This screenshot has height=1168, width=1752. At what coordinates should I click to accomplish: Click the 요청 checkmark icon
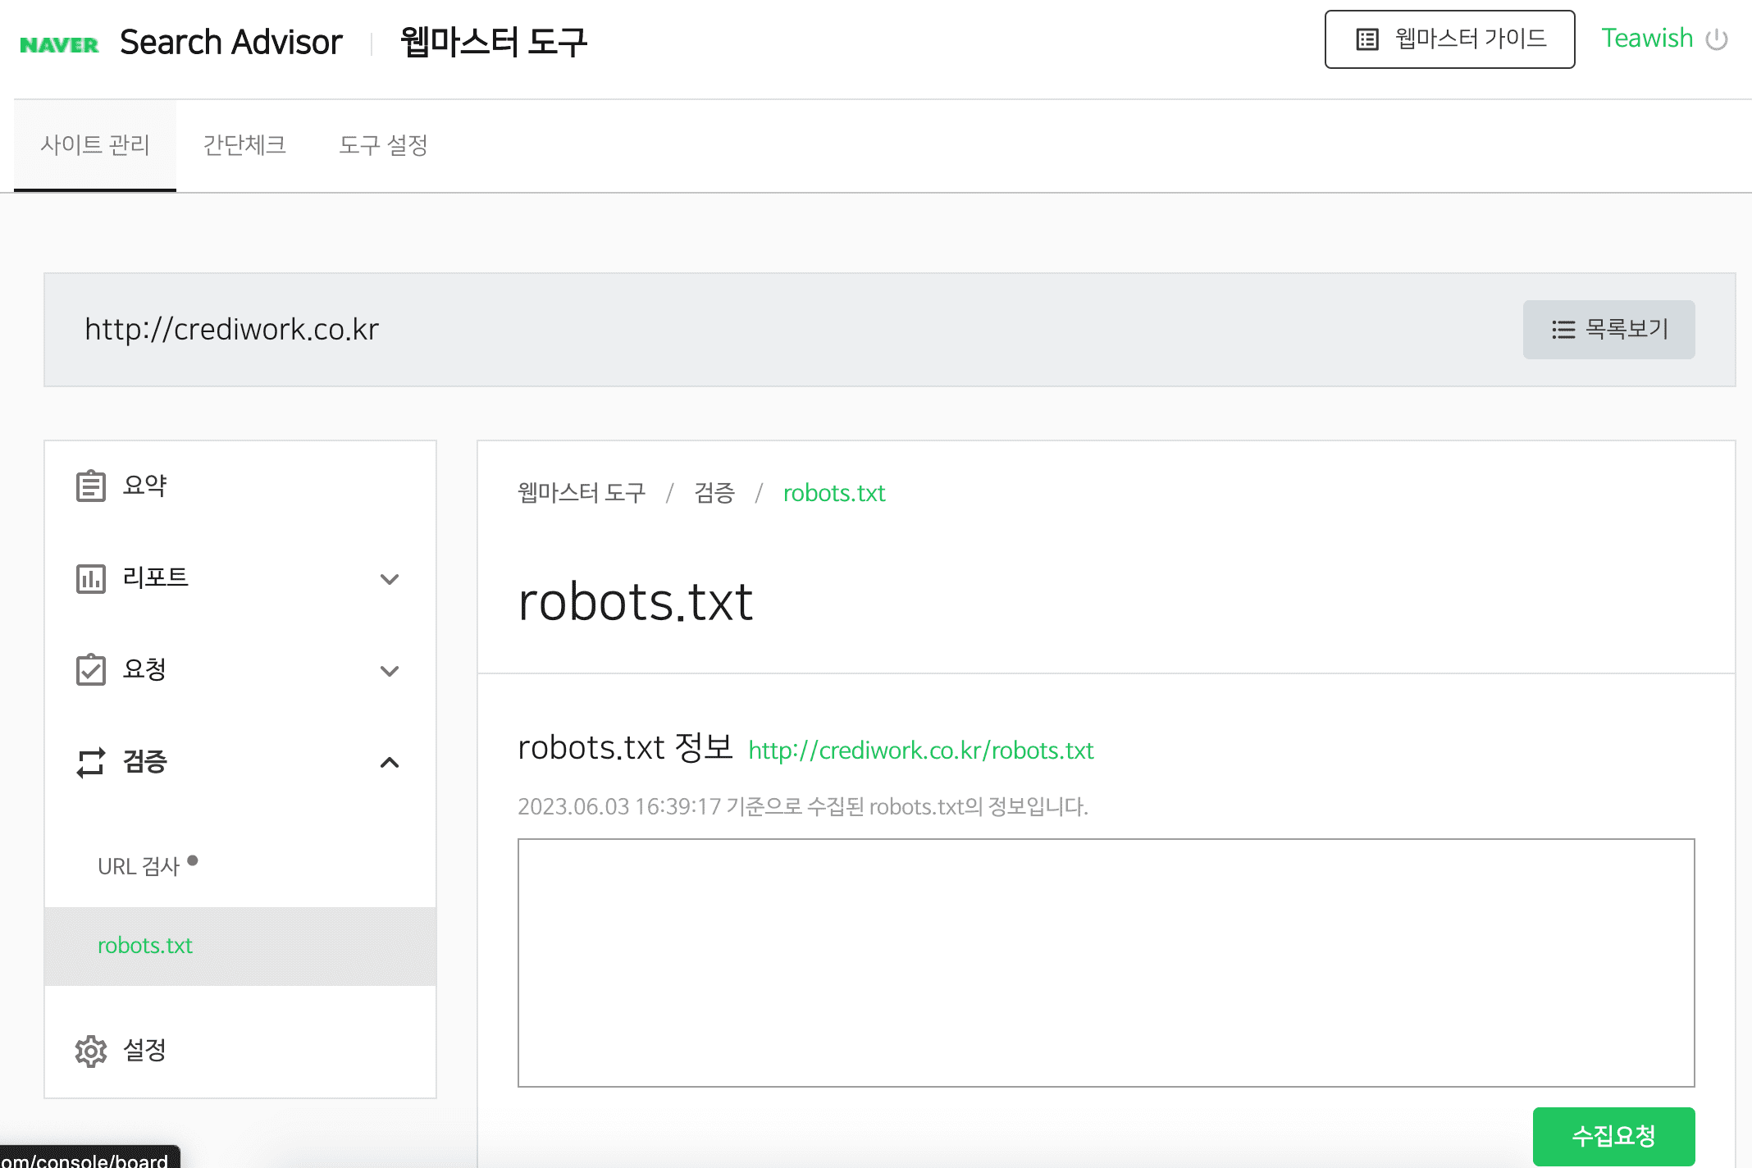click(90, 669)
